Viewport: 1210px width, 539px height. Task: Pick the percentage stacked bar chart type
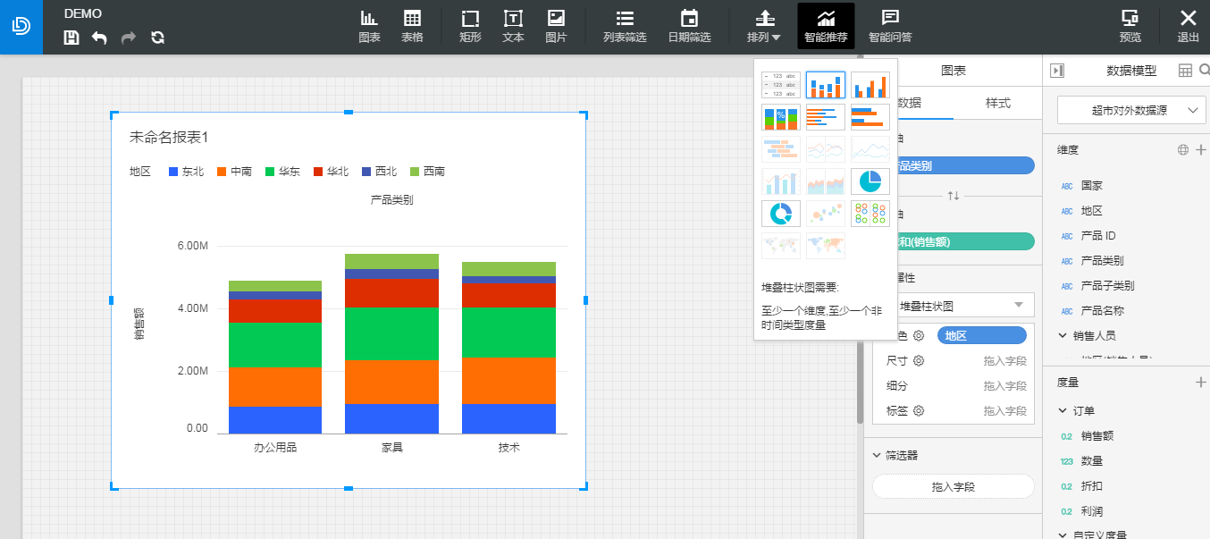coord(781,117)
